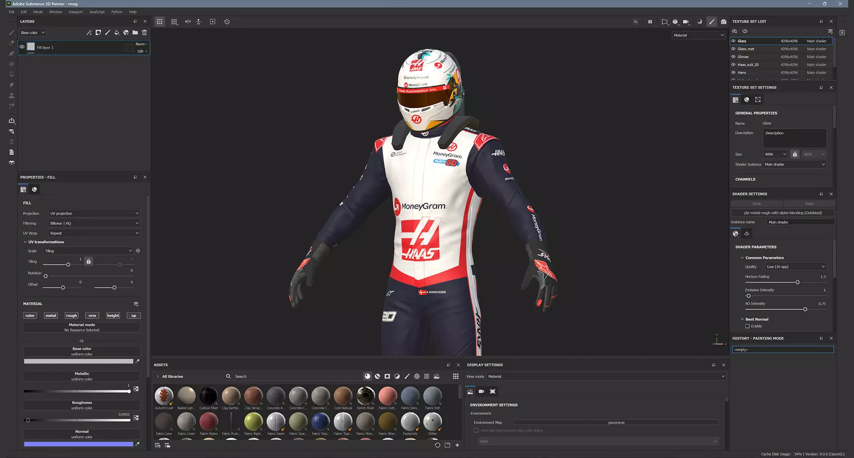
Task: Enable the Bent Normal checkbox
Action: coord(747,326)
